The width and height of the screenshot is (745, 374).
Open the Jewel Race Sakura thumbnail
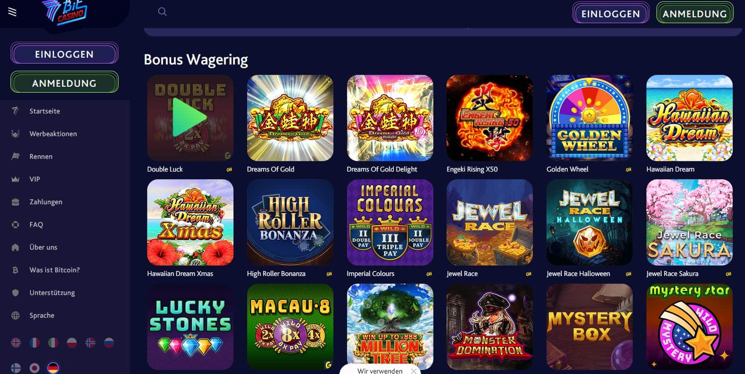(689, 222)
